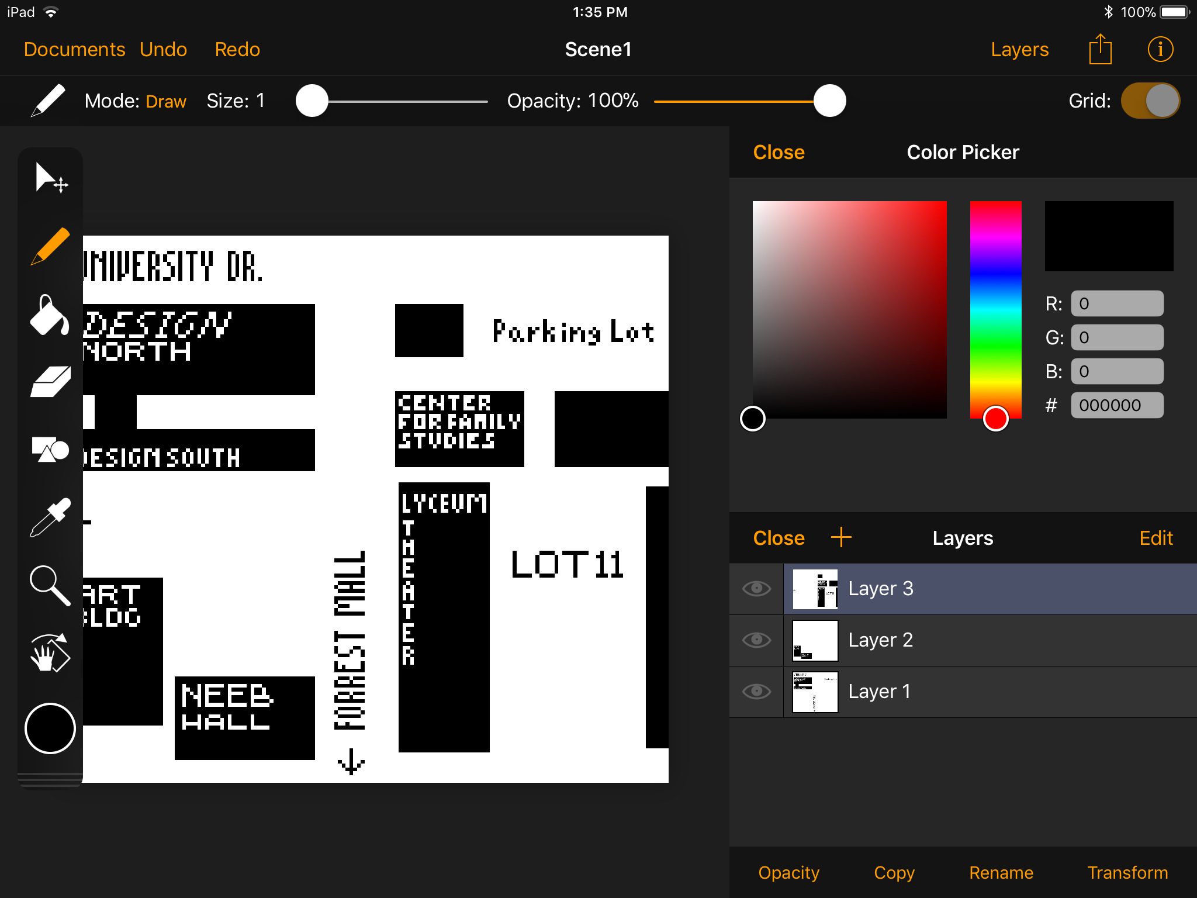
Task: Hide Layer 1 with eye icon
Action: point(756,692)
